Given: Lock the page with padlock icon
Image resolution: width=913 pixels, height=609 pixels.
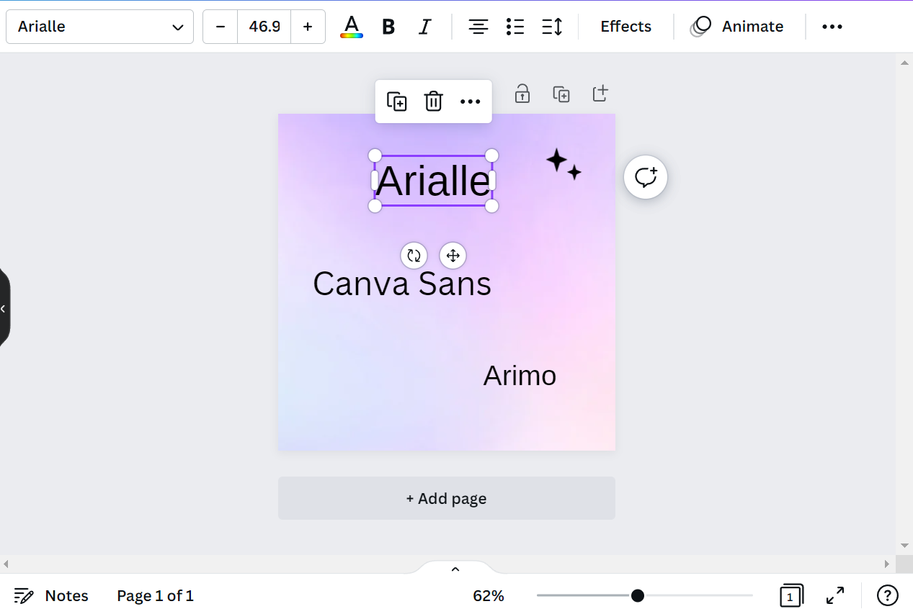Looking at the screenshot, I should click(x=522, y=94).
